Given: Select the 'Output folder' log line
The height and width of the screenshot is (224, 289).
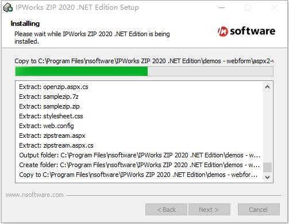Looking at the screenshot, I should tap(140, 155).
